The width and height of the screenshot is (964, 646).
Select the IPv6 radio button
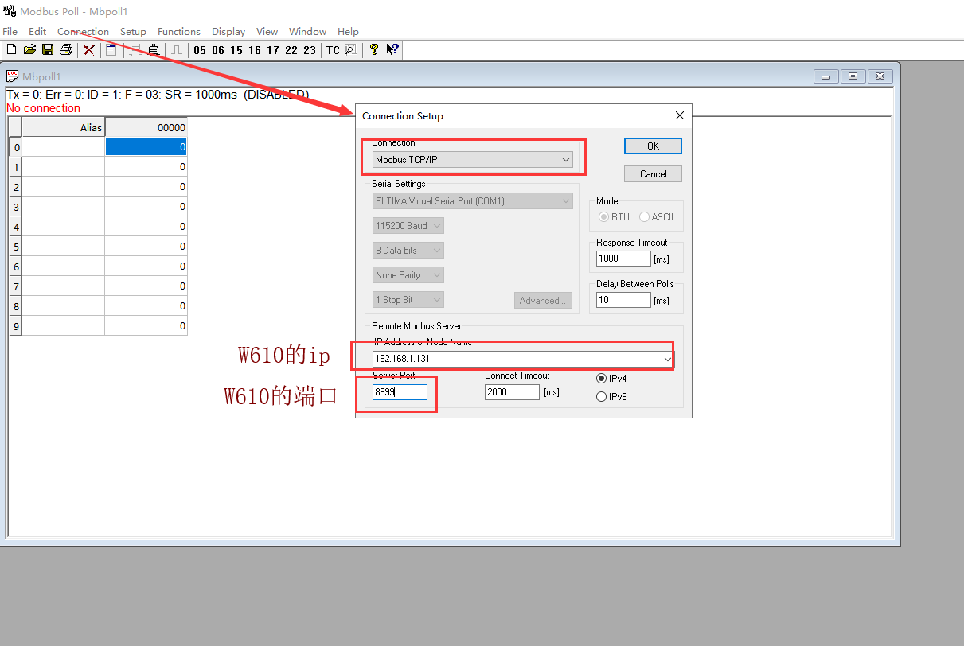click(x=602, y=397)
